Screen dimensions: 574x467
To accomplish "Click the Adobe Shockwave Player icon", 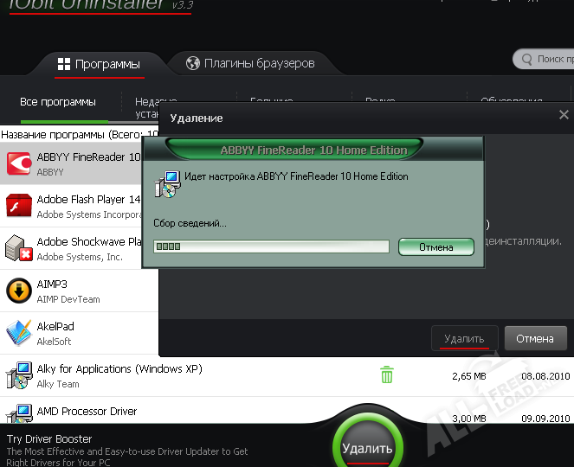I will coord(18,249).
